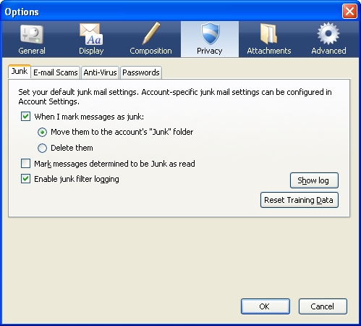
Task: Switch to the Passwords tab
Action: (141, 72)
